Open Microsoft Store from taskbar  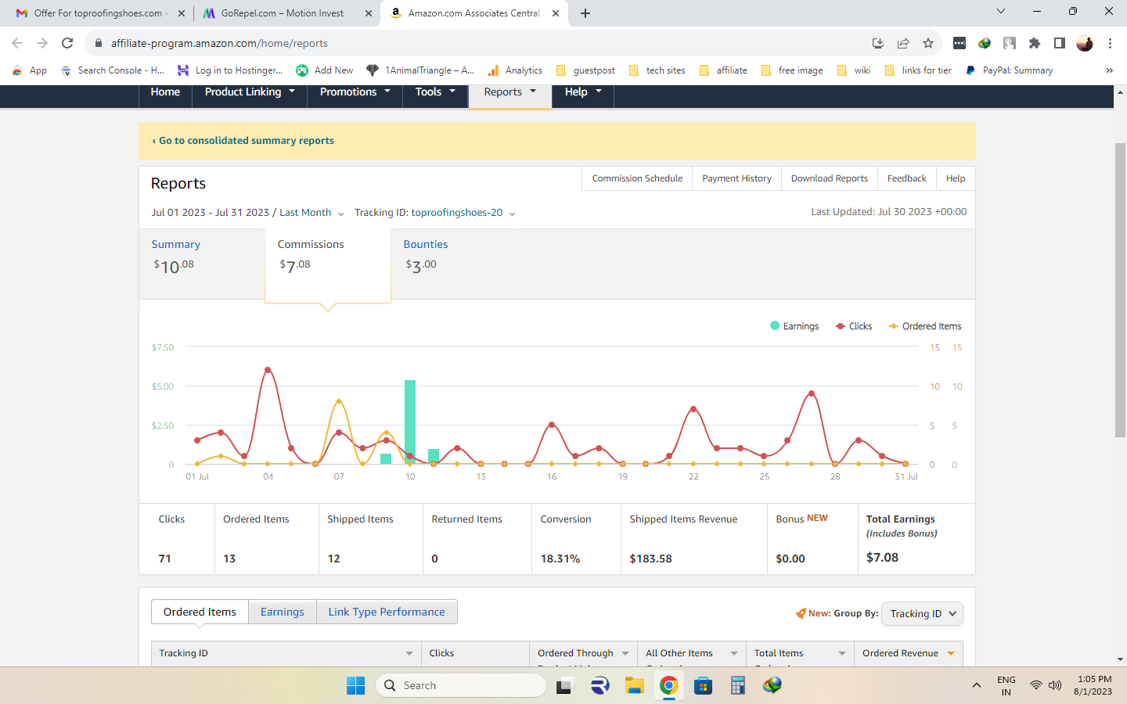point(703,685)
